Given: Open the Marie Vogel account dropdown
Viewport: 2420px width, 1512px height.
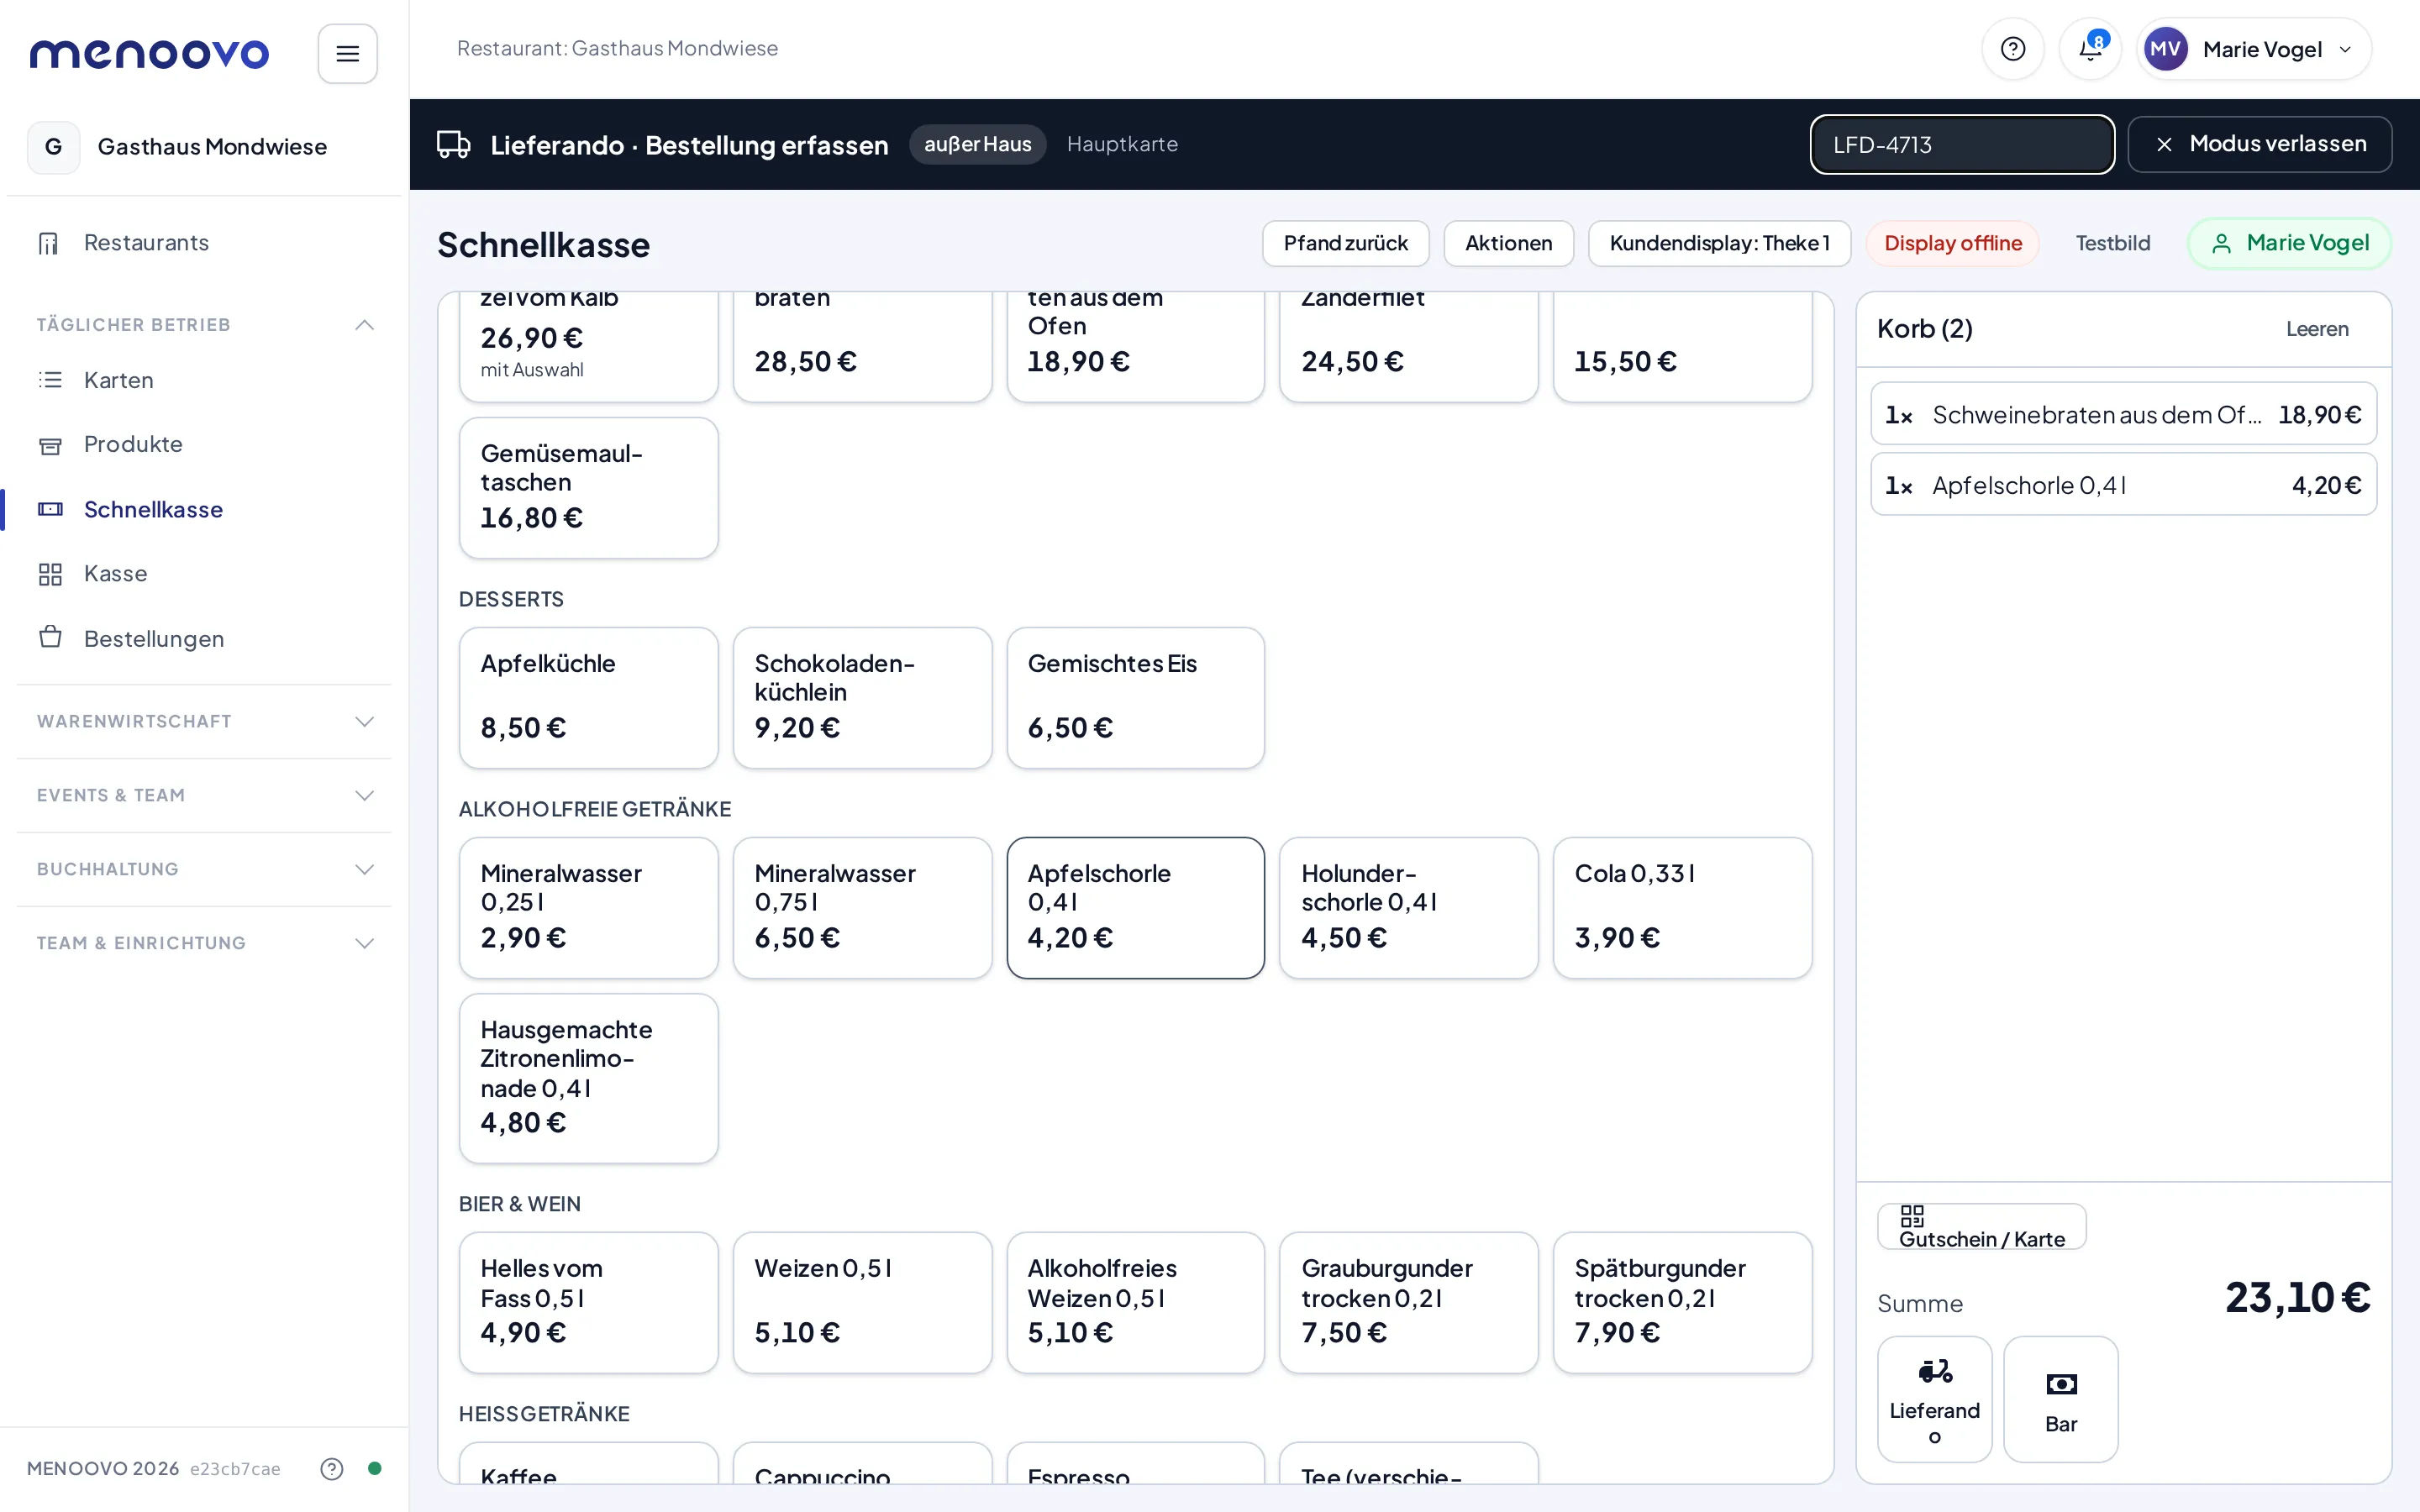Looking at the screenshot, I should (x=2255, y=49).
